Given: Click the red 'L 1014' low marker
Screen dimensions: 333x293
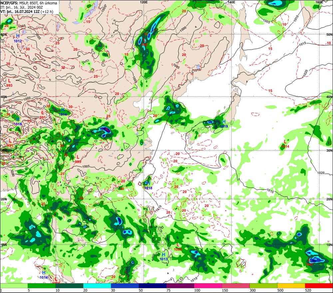Looking at the screenshot, I should 285,144.
